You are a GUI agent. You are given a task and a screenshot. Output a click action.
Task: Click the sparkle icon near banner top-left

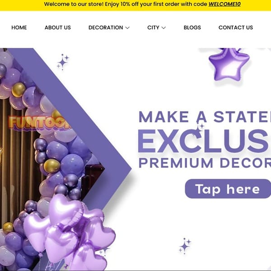(x=63, y=62)
